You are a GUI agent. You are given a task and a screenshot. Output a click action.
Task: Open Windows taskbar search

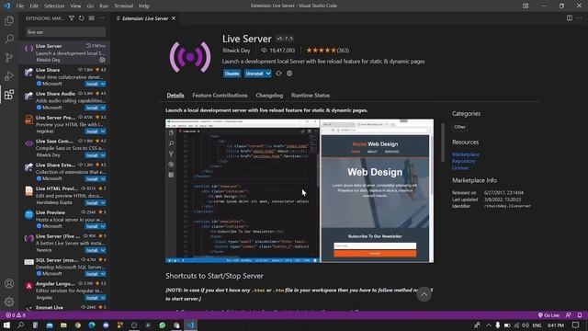pos(20,325)
